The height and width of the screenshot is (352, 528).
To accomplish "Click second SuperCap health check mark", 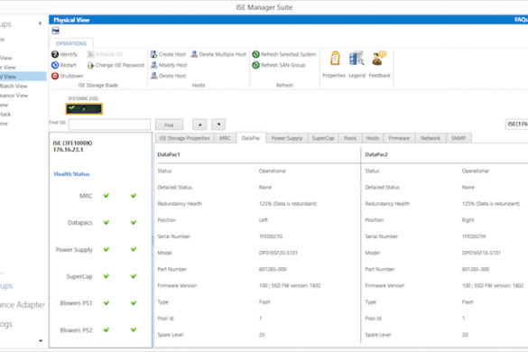I will [x=134, y=276].
